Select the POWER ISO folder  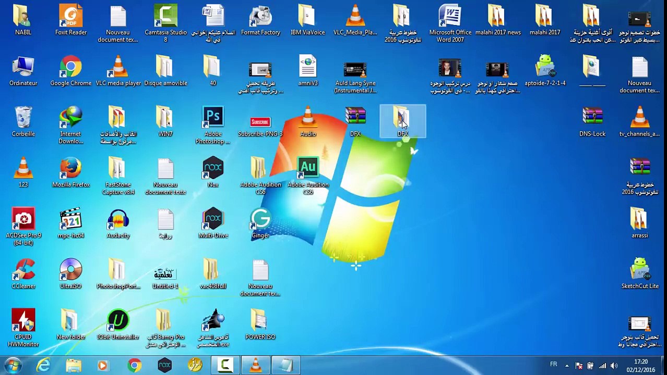(260, 324)
